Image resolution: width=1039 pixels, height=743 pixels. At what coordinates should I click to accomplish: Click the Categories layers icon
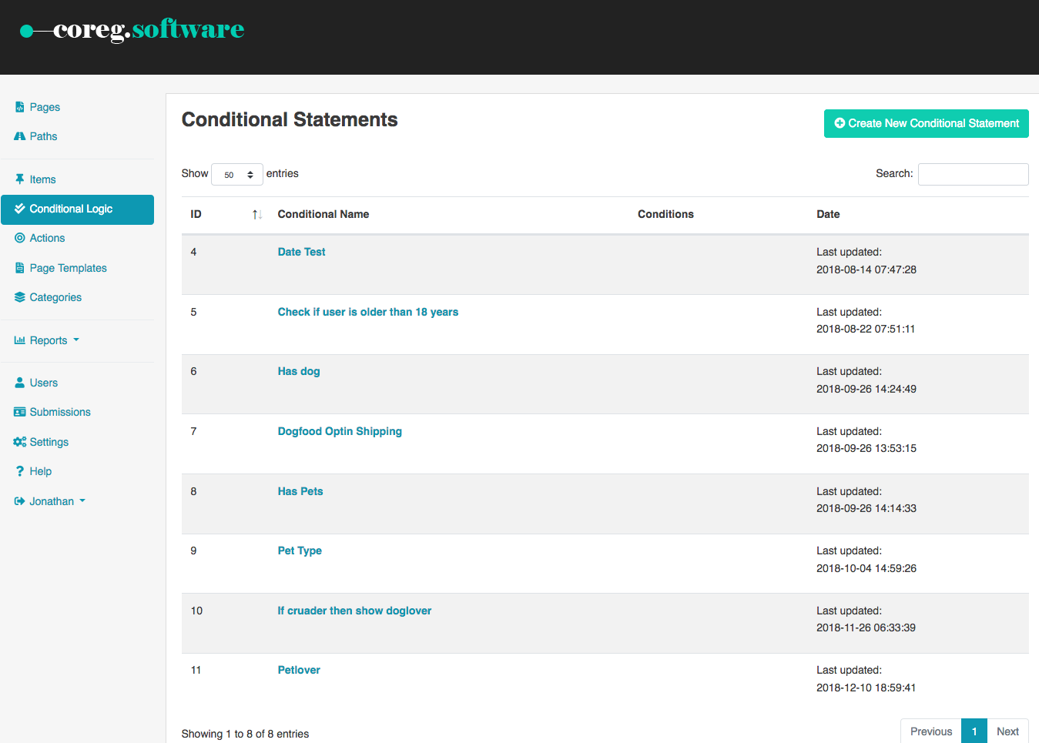(20, 297)
